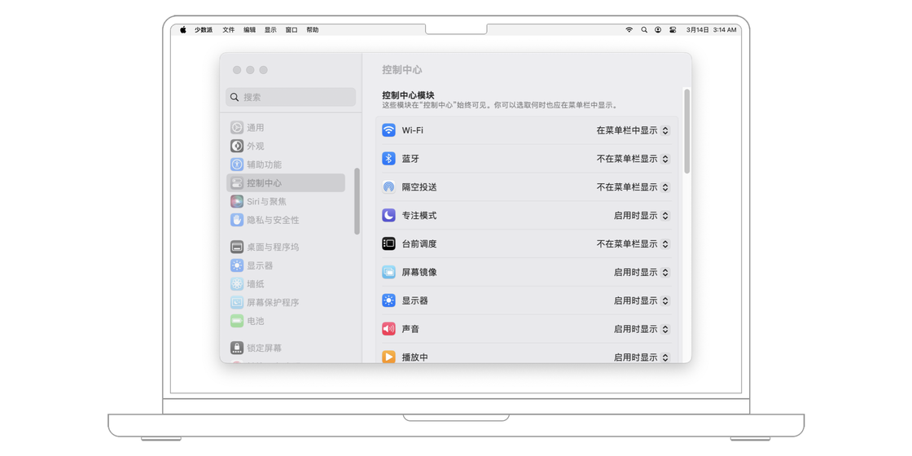The width and height of the screenshot is (912, 456).
Task: Open the 帮助 menu in menu bar
Action: [313, 30]
